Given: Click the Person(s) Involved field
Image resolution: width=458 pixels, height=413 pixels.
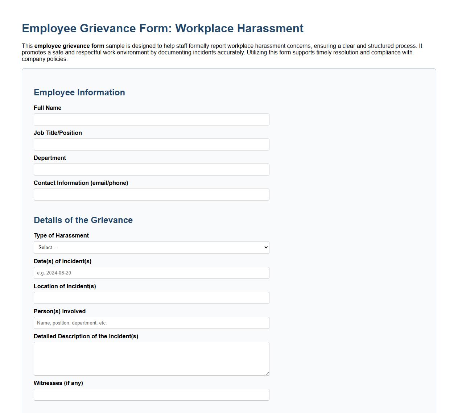Looking at the screenshot, I should click(x=151, y=323).
